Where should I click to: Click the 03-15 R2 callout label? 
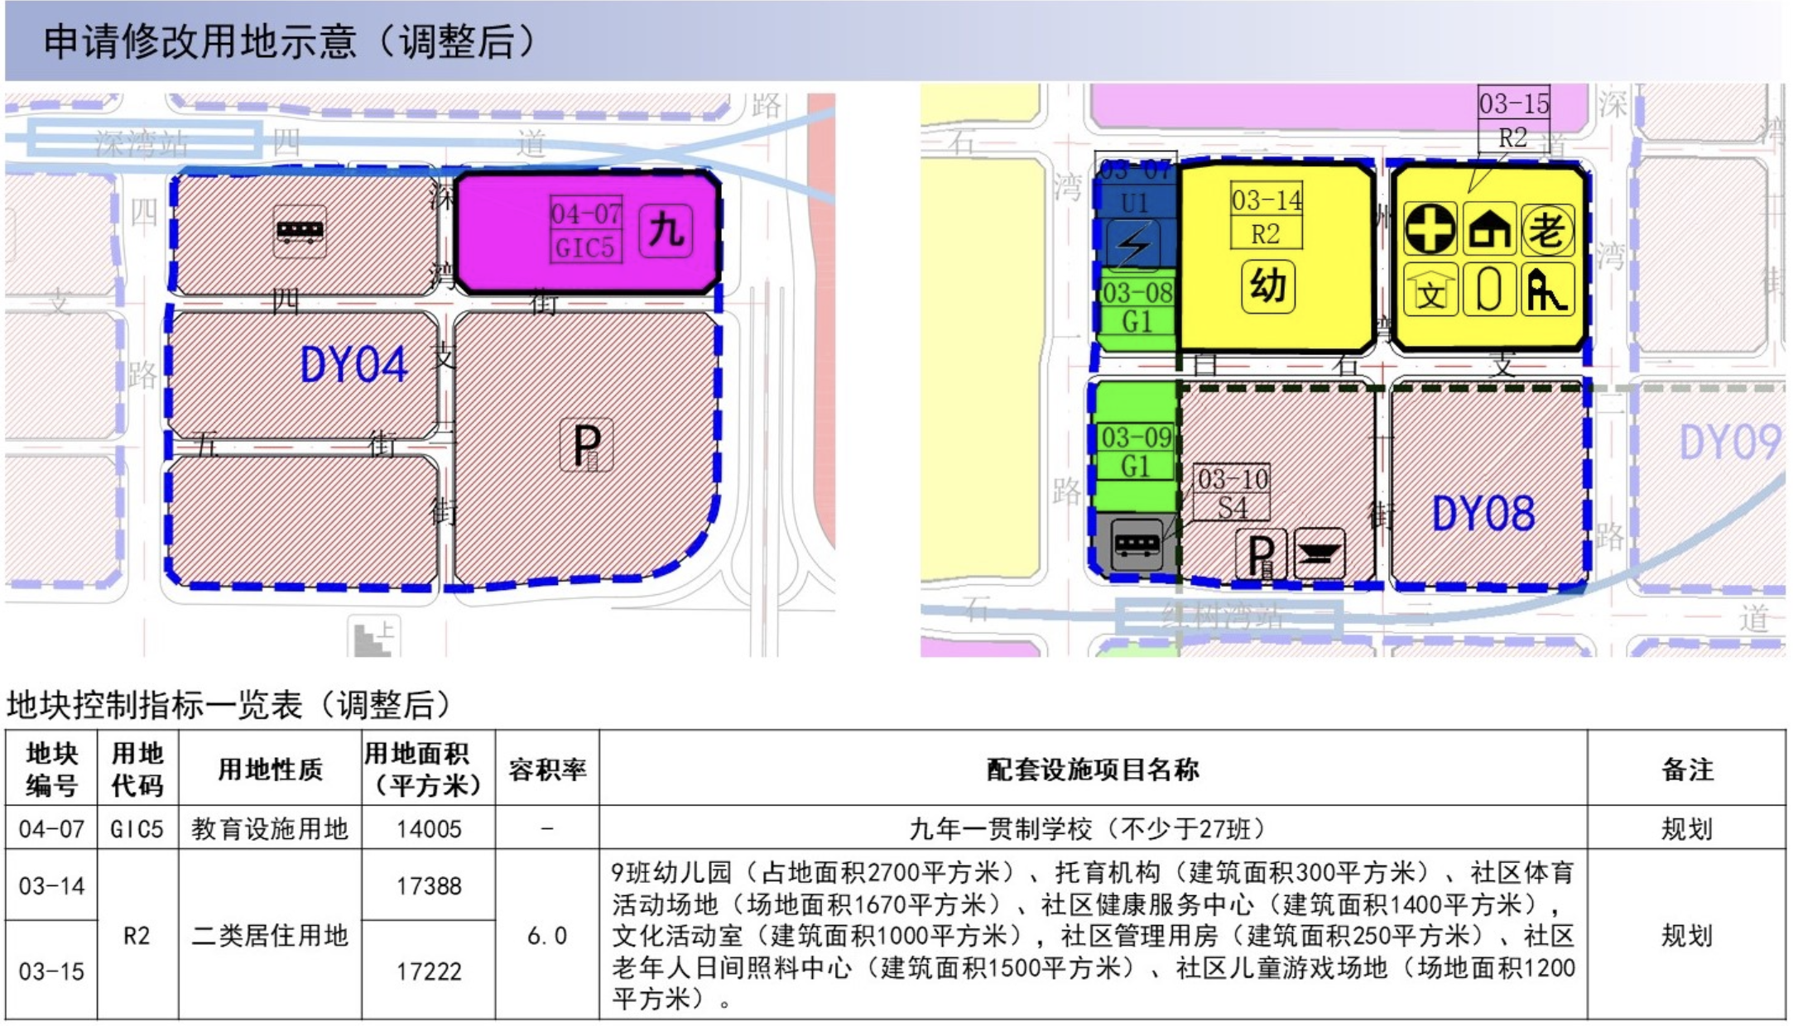[x=1513, y=119]
